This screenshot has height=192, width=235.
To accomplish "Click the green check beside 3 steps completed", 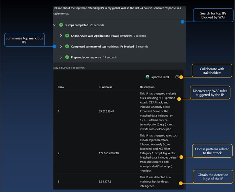I will point(61,25).
